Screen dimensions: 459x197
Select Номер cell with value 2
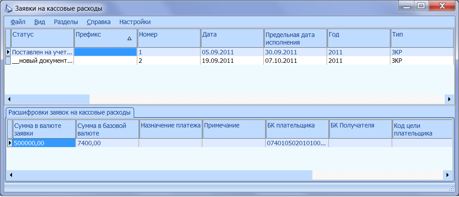click(x=169, y=61)
